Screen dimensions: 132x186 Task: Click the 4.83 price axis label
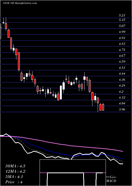(x=122, y=44)
